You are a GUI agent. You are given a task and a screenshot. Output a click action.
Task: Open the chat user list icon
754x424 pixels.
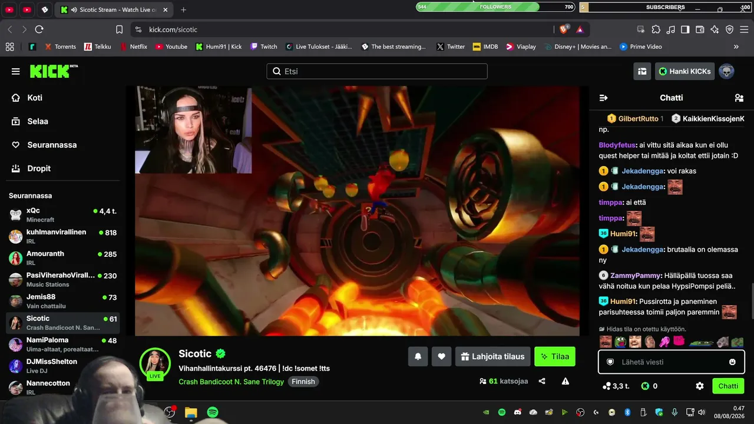[739, 98]
